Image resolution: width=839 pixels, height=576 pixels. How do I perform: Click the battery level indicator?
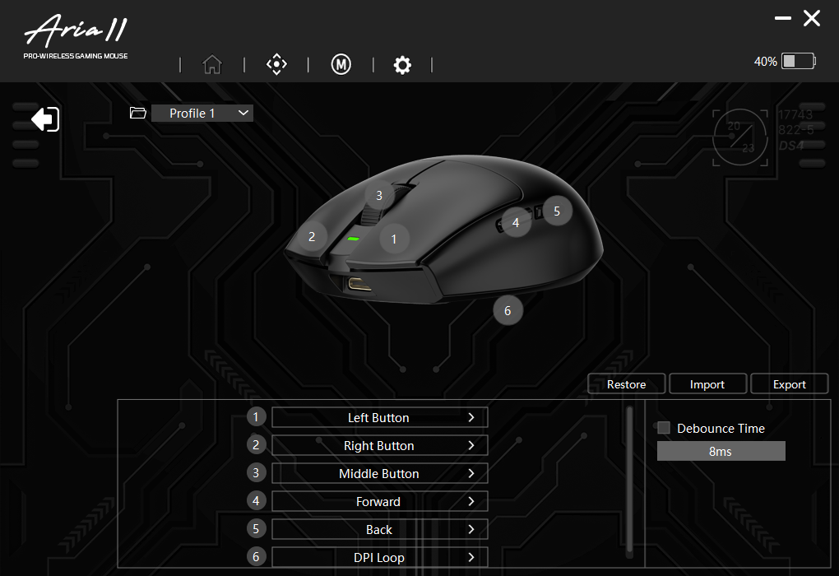click(x=797, y=62)
